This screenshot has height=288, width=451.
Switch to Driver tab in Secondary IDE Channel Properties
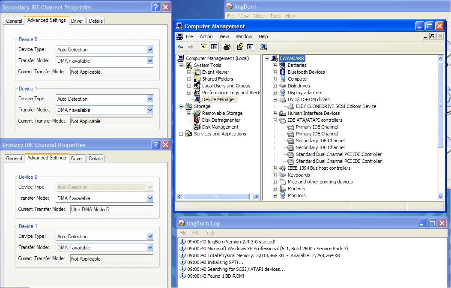pos(77,21)
